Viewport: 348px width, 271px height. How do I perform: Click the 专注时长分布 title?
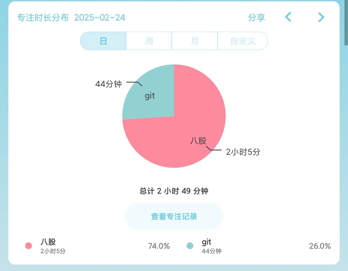click(43, 18)
